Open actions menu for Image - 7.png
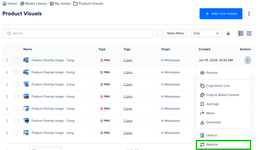Image resolution: width=260 pixels, height=150 pixels. (248, 60)
